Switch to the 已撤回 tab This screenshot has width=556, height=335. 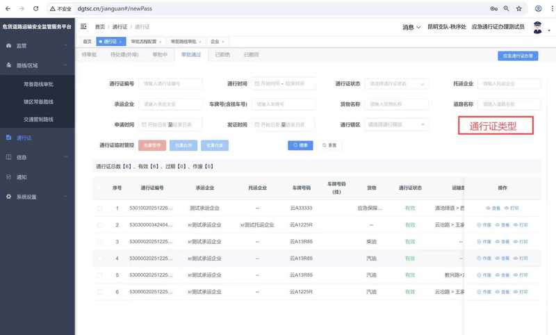click(x=251, y=54)
